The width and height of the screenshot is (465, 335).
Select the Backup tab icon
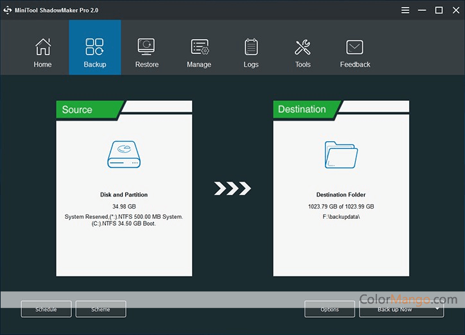pyautogui.click(x=94, y=47)
